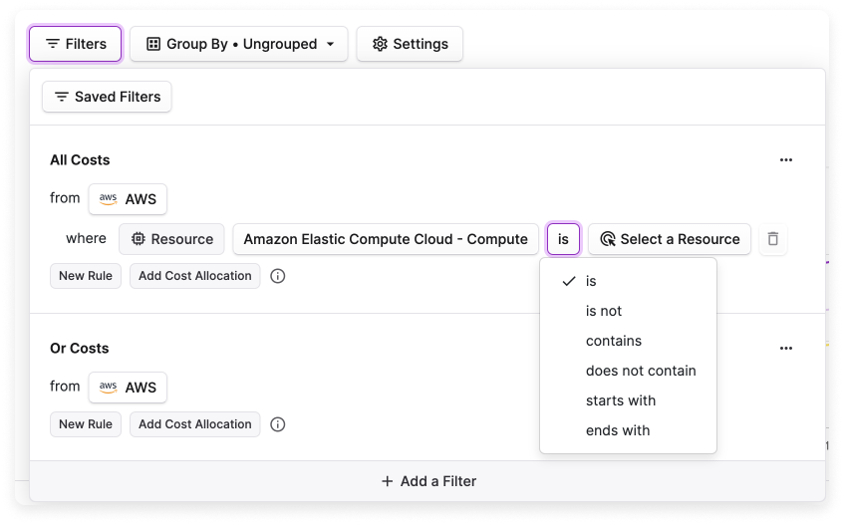844x525 pixels.
Task: Choose 'does not contain' operator option
Action: tap(628, 371)
